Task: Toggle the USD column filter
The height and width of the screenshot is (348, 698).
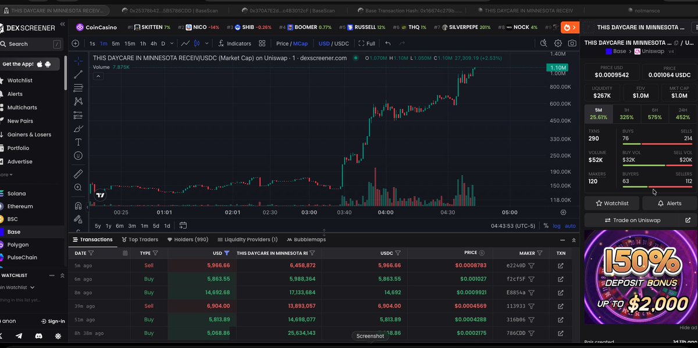Action: [x=226, y=253]
